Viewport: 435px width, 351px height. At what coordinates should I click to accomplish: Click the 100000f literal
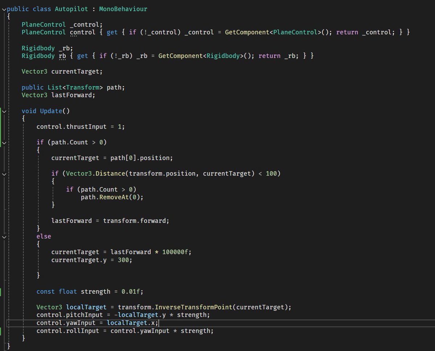175,252
